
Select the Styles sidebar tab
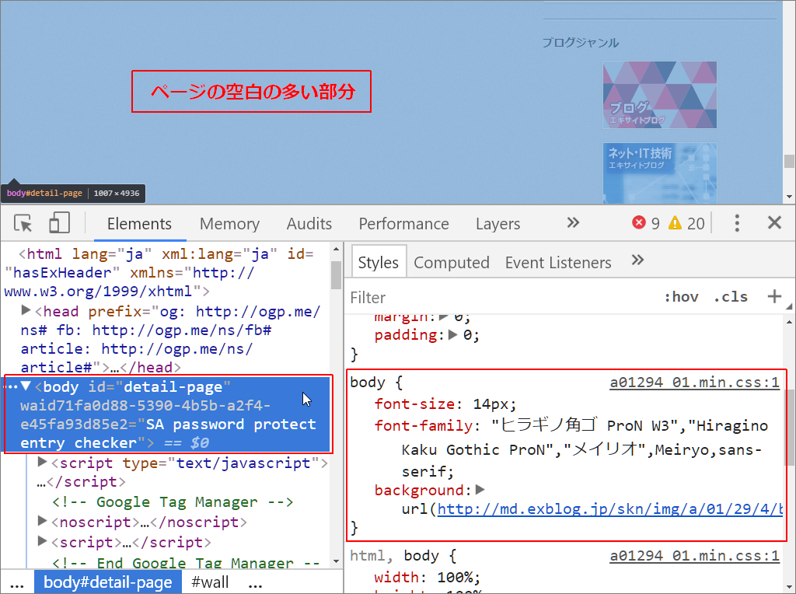[x=379, y=263]
